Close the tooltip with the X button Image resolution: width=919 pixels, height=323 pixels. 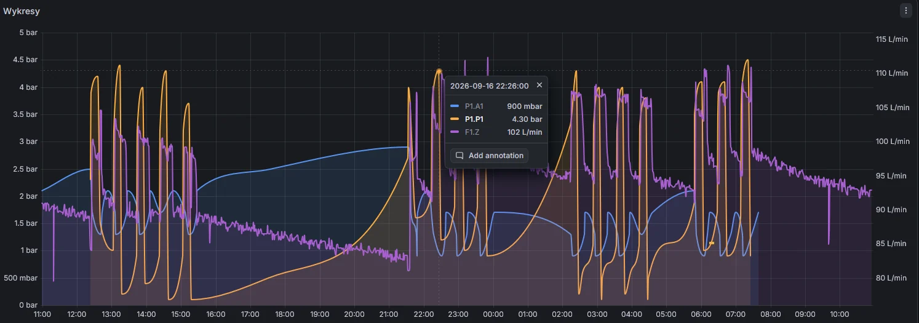[539, 86]
